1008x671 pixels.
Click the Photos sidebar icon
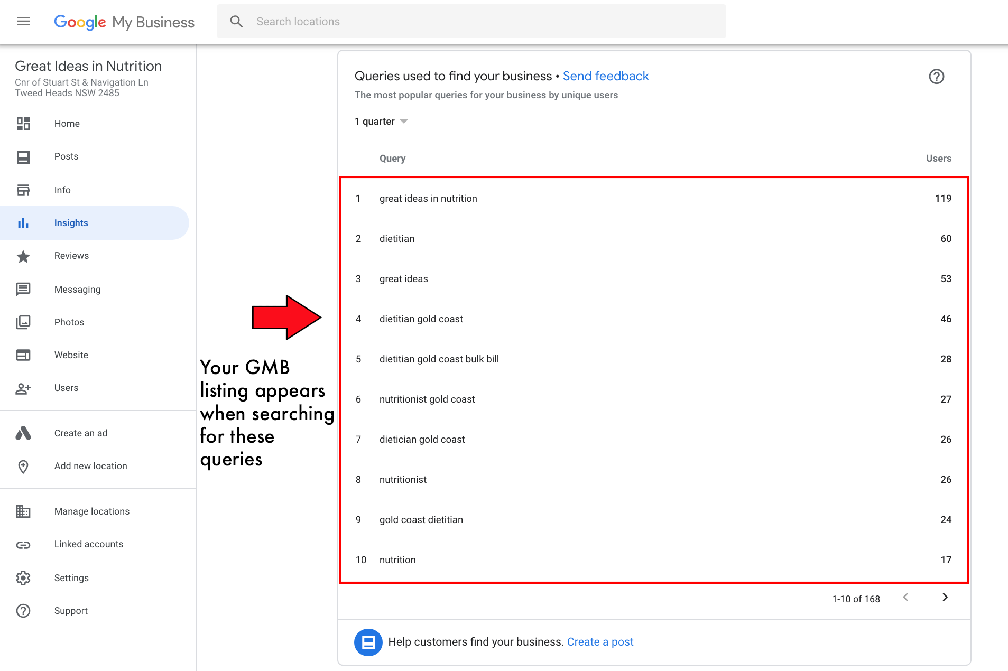pos(23,322)
